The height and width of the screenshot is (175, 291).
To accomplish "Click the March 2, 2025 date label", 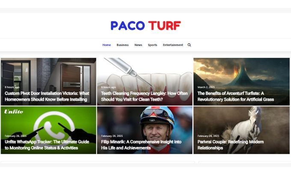I will tap(206, 87).
